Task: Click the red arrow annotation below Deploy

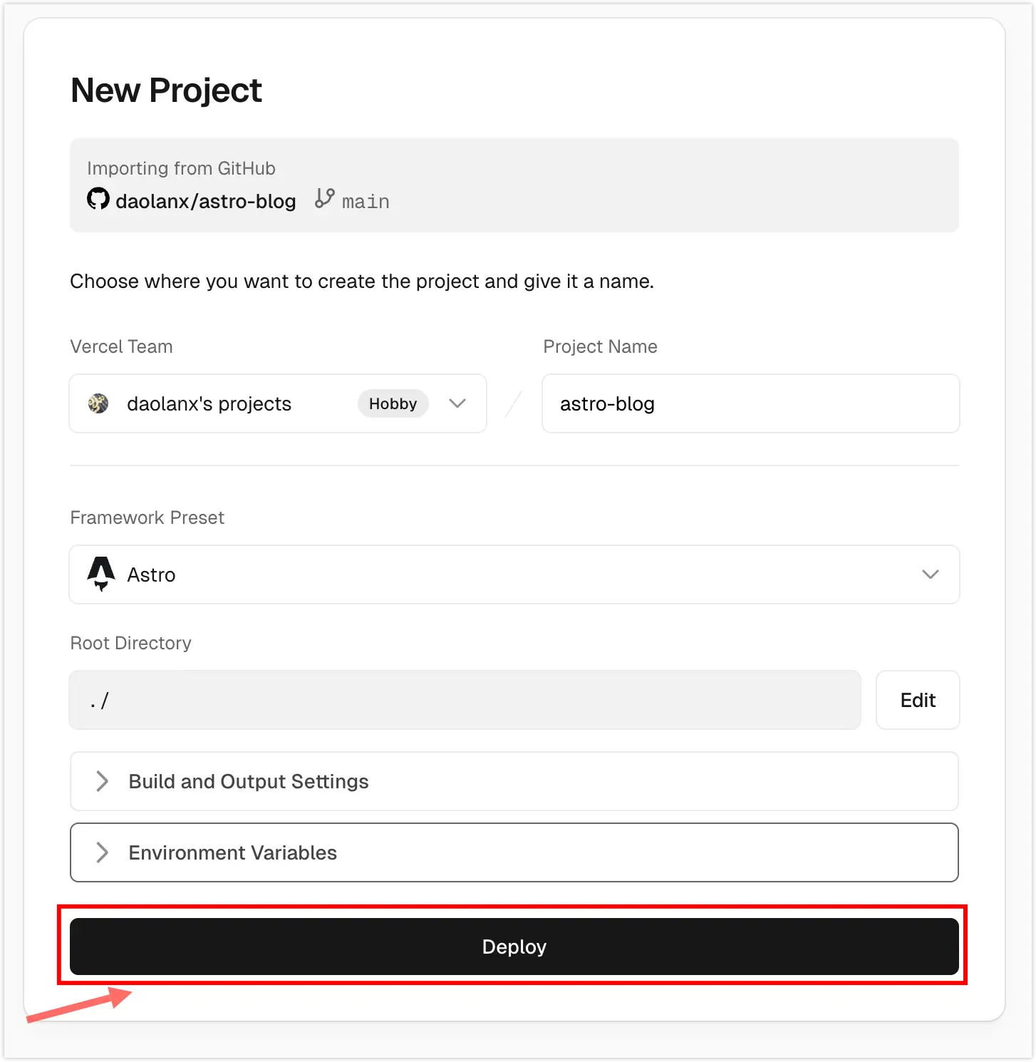Action: click(80, 1006)
